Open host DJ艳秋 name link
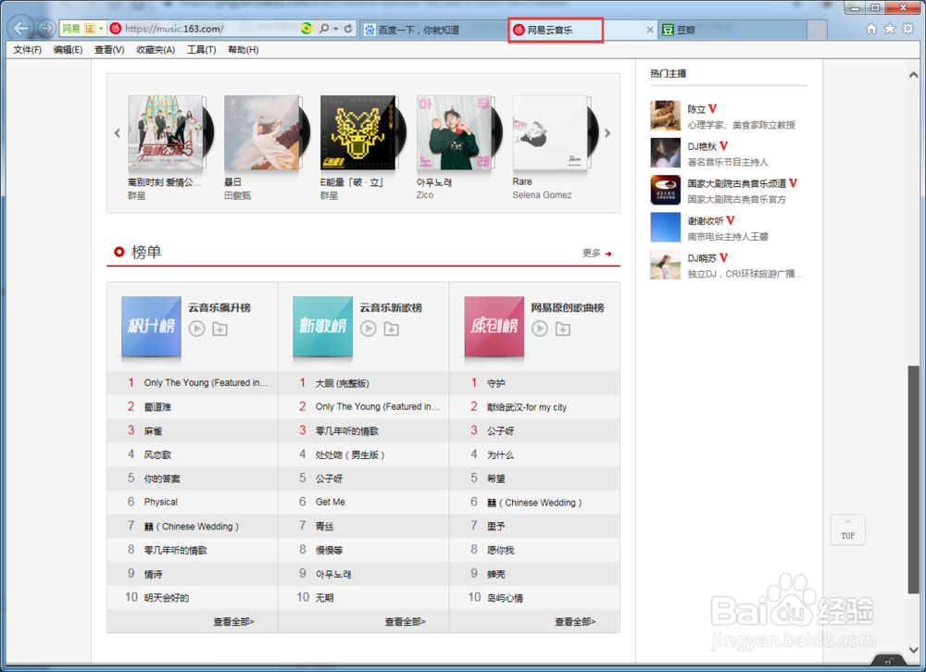Viewport: 926px width, 672px height. click(702, 146)
